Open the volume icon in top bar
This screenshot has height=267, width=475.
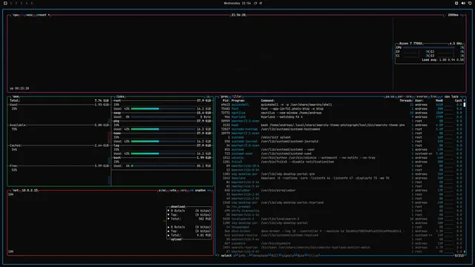463,3
